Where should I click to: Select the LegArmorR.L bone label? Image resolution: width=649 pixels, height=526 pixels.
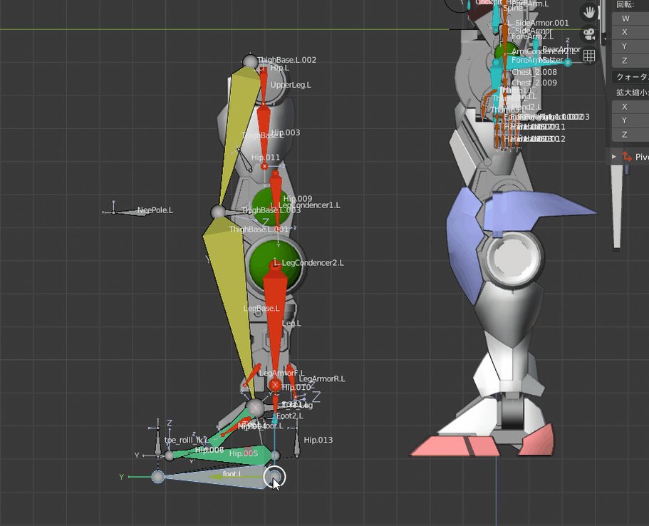point(321,379)
